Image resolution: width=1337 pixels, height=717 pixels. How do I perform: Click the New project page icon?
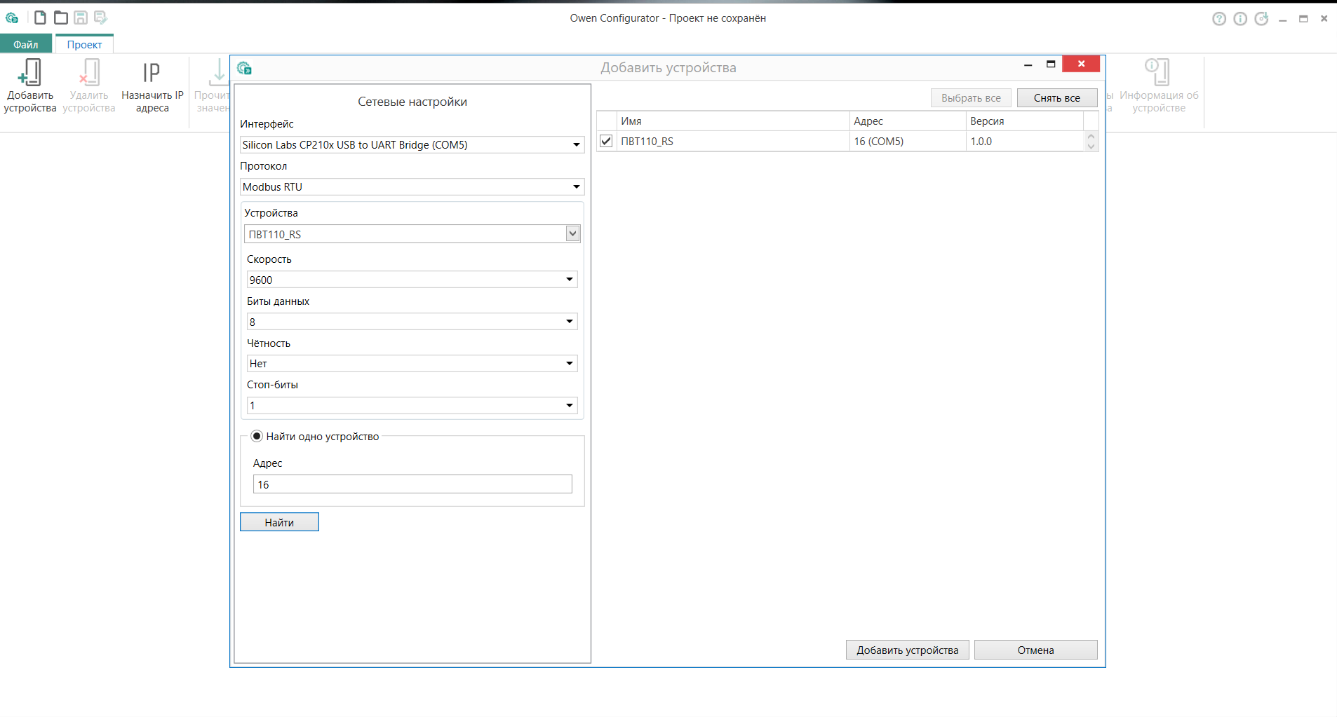(41, 18)
